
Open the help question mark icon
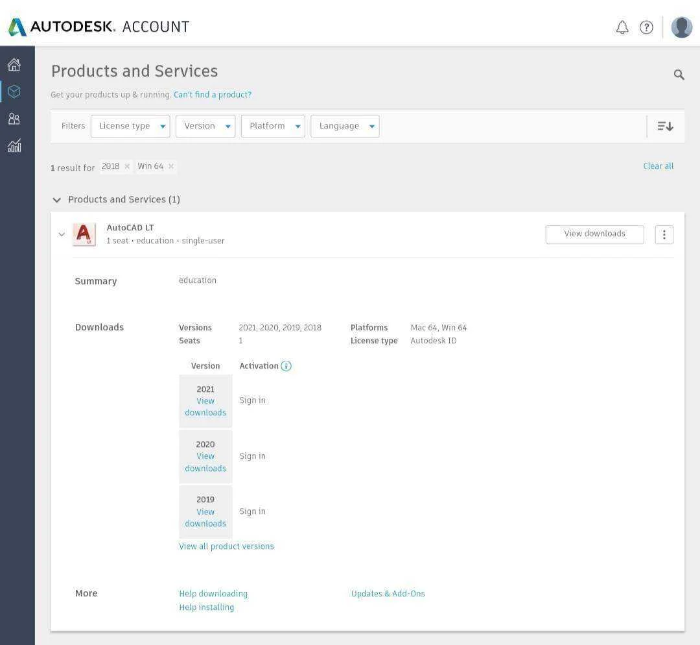pos(646,27)
